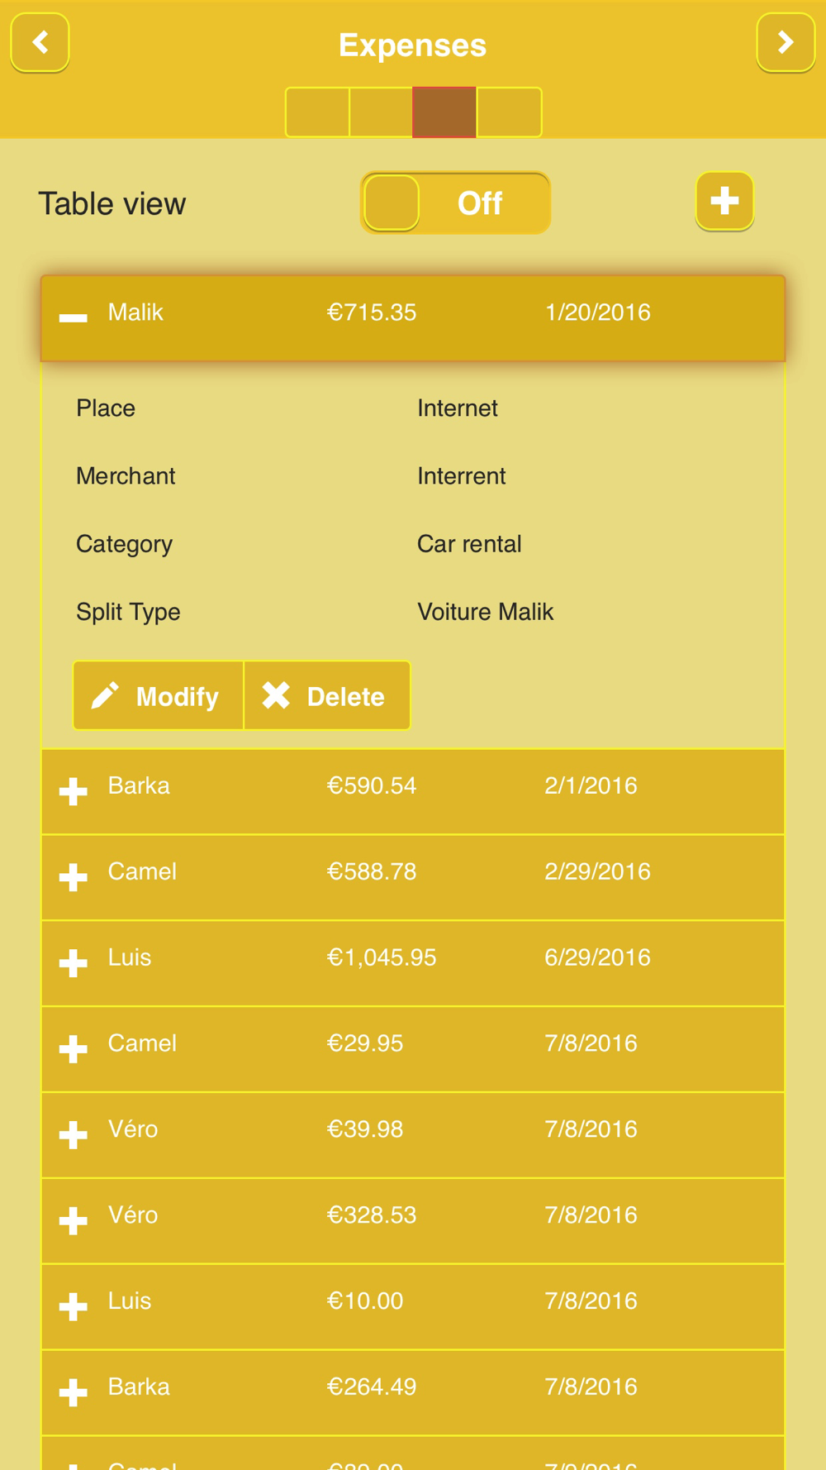Viewport: 826px width, 1470px height.
Task: Expand Barka €264.49 expense details
Action: (74, 1393)
